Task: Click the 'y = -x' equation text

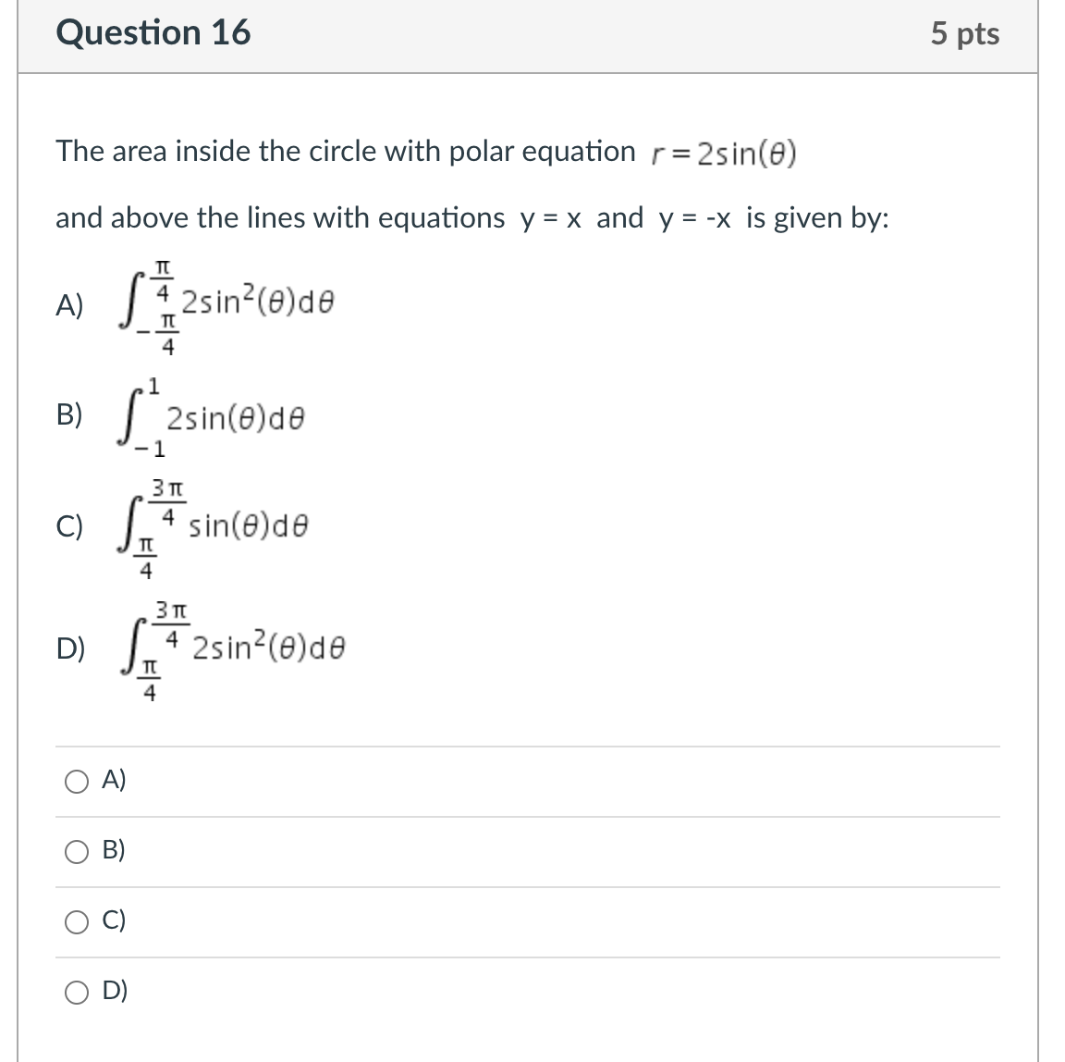Action: click(695, 219)
